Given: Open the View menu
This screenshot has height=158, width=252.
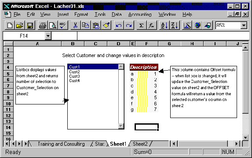Looking at the screenshot, I should click(x=45, y=14).
